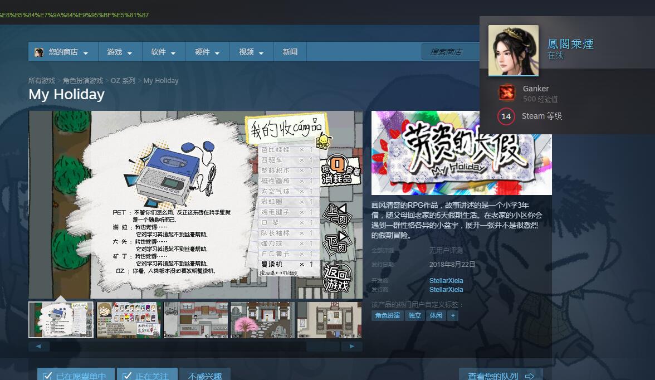
Task: Click the 2018年8月22日 release date text
Action: click(452, 264)
